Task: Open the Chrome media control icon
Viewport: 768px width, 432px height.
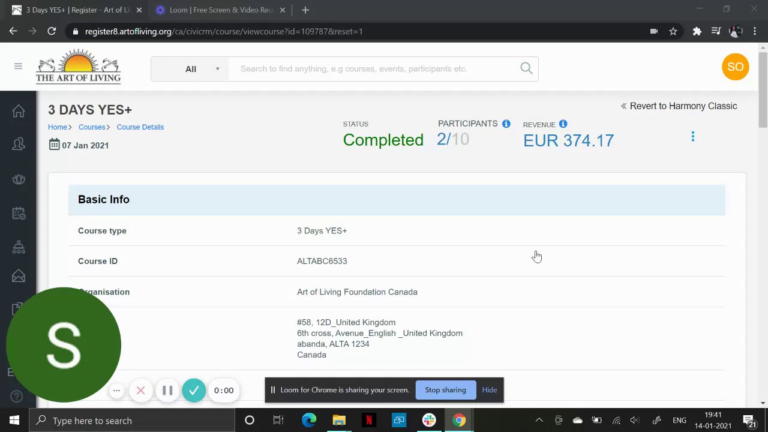Action: (x=716, y=31)
